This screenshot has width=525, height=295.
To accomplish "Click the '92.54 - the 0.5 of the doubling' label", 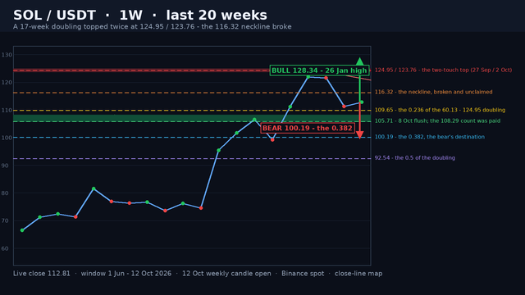I will tap(414, 158).
